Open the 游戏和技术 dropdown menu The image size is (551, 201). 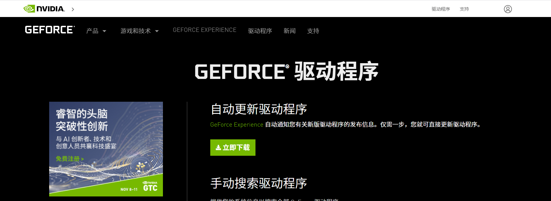point(140,31)
